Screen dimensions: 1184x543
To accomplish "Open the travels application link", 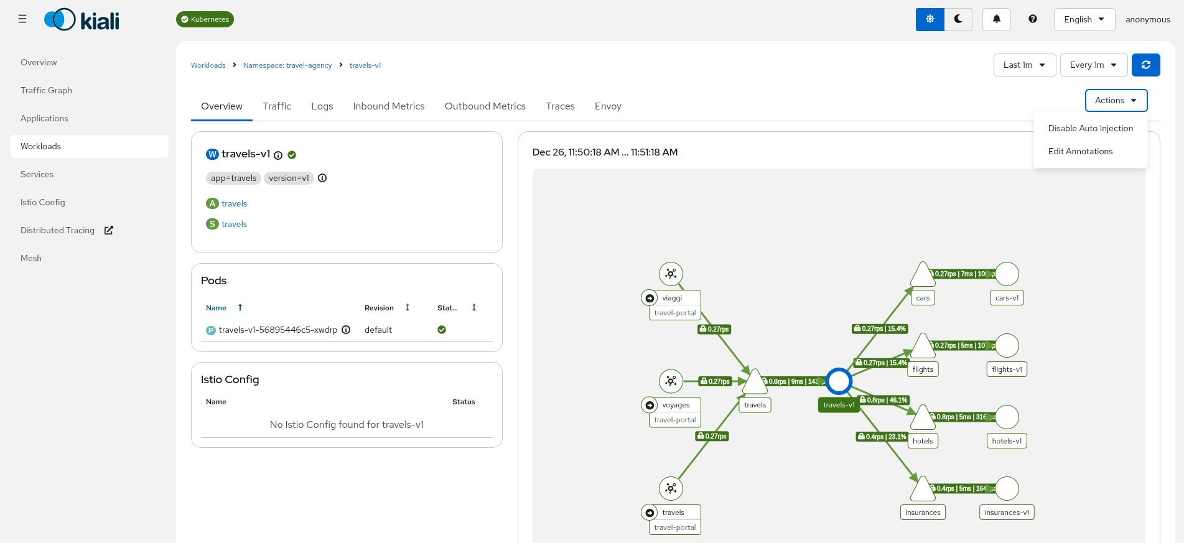I will click(234, 204).
